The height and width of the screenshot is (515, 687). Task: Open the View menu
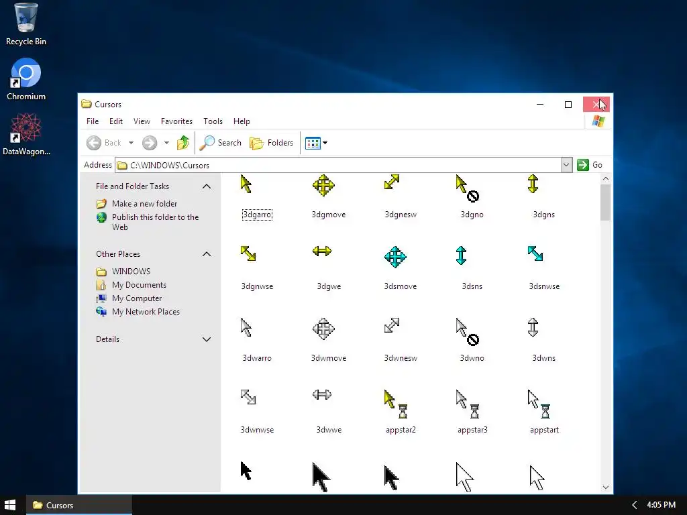point(142,121)
